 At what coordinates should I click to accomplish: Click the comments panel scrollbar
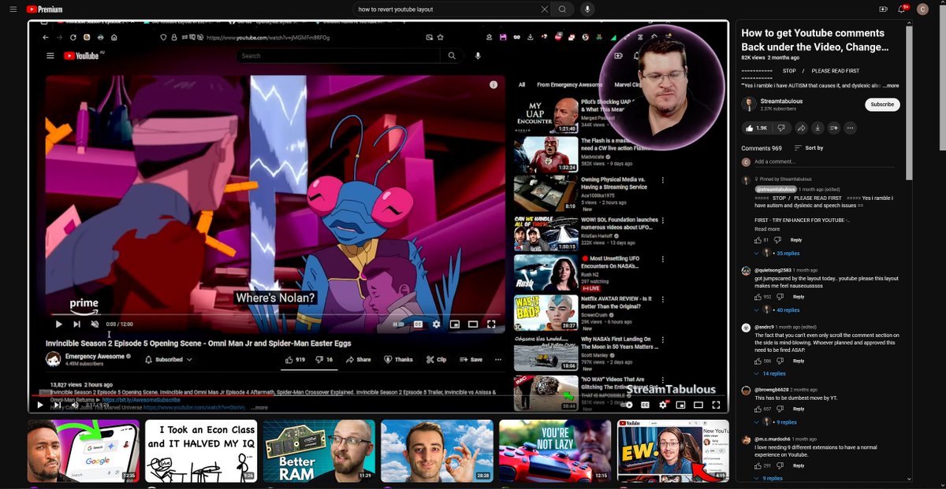(x=909, y=102)
